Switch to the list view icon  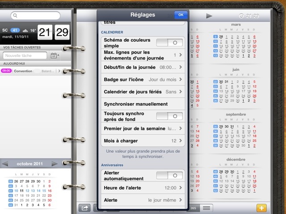click(x=206, y=208)
